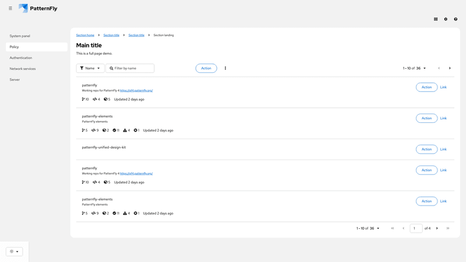Open the settings gear icon

[x=446, y=19]
